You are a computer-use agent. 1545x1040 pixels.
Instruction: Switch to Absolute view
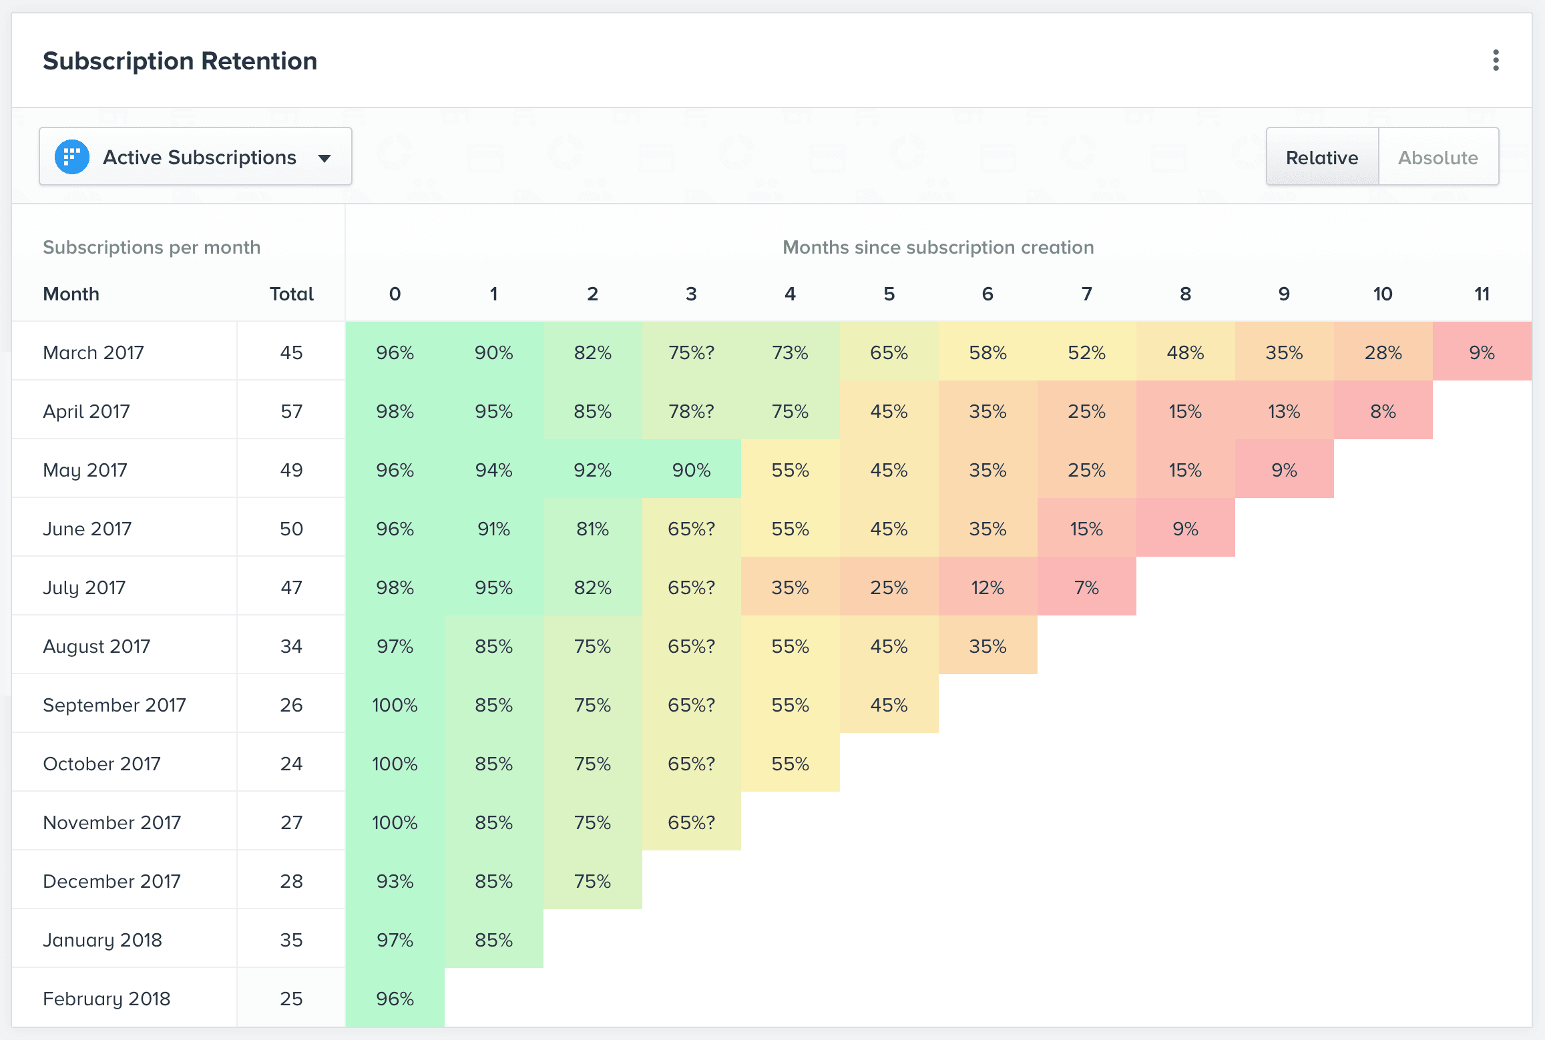pos(1438,157)
